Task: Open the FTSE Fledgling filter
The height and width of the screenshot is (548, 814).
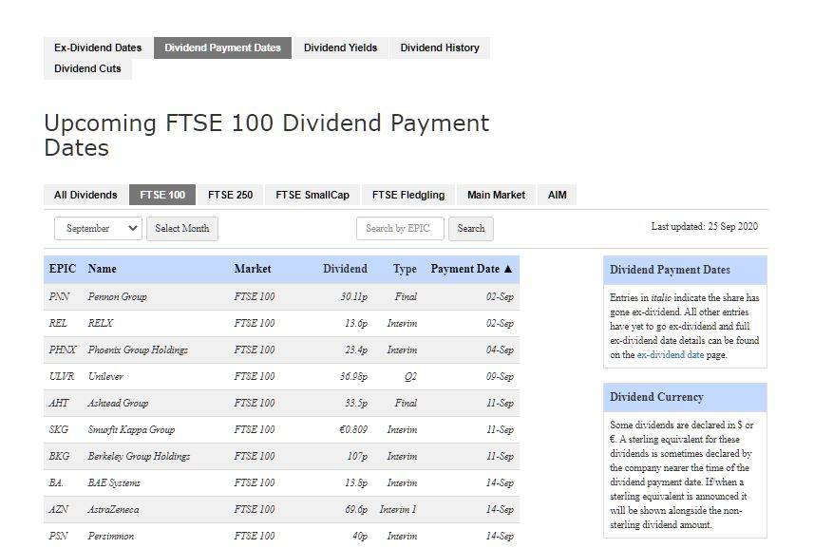Action: point(408,195)
